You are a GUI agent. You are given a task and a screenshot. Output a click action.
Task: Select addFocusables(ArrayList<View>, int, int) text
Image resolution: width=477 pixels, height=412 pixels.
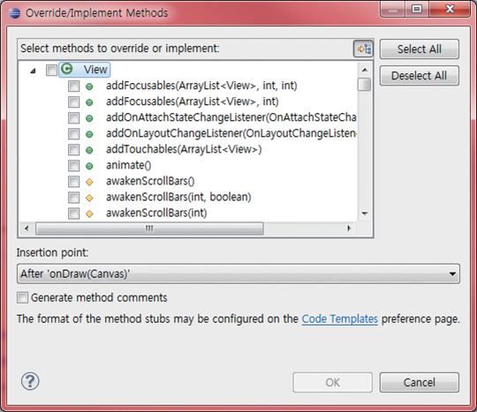pyautogui.click(x=201, y=86)
